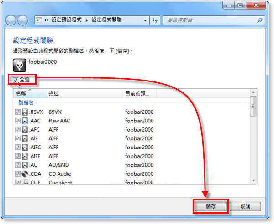Uncheck the .AFC extension checkbox
This screenshot has height=224, width=274.
(17, 130)
